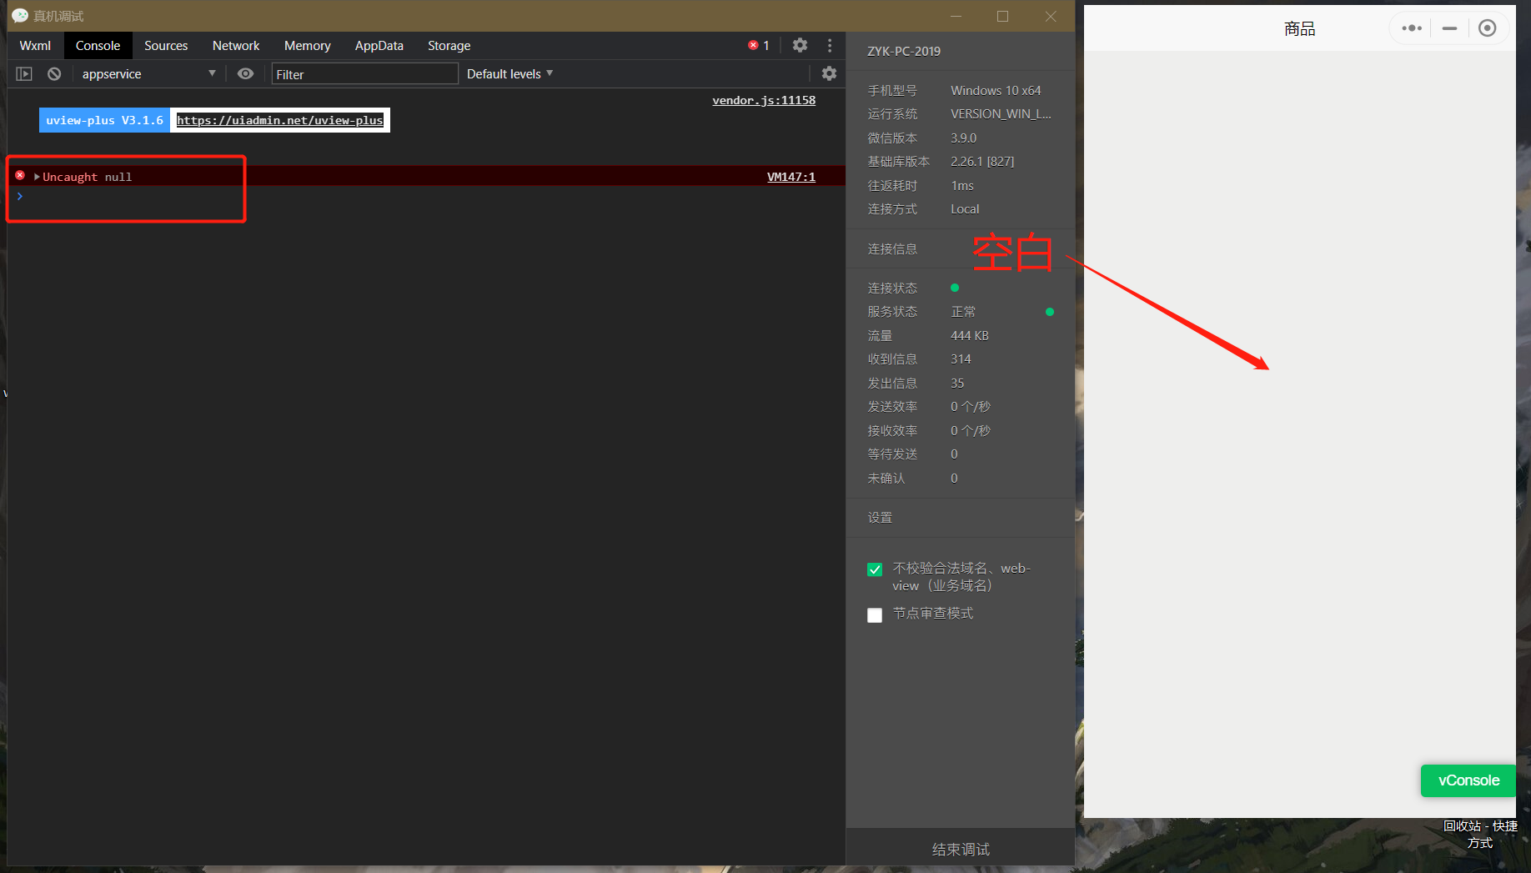Open the Storage tab
The image size is (1531, 873).
click(449, 46)
